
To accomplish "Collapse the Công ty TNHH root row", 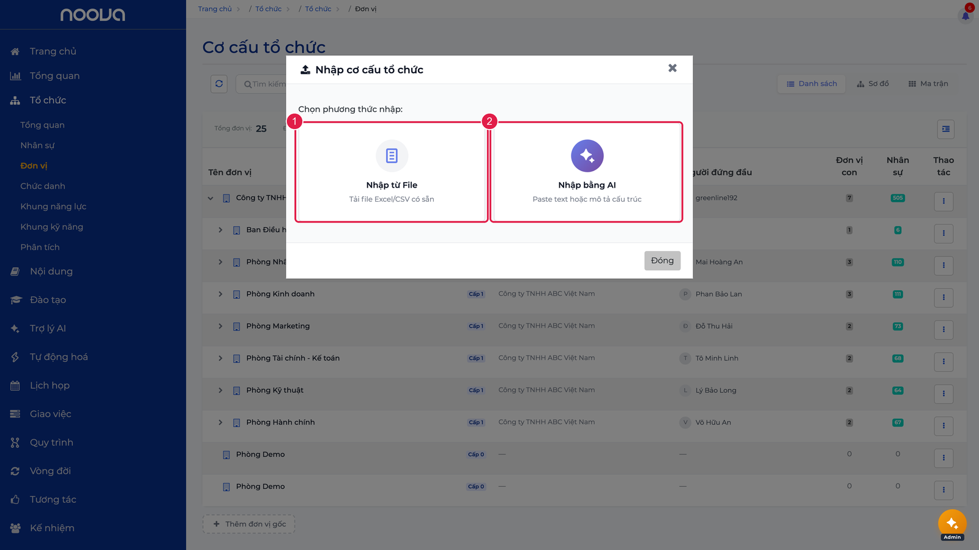I will [x=210, y=198].
